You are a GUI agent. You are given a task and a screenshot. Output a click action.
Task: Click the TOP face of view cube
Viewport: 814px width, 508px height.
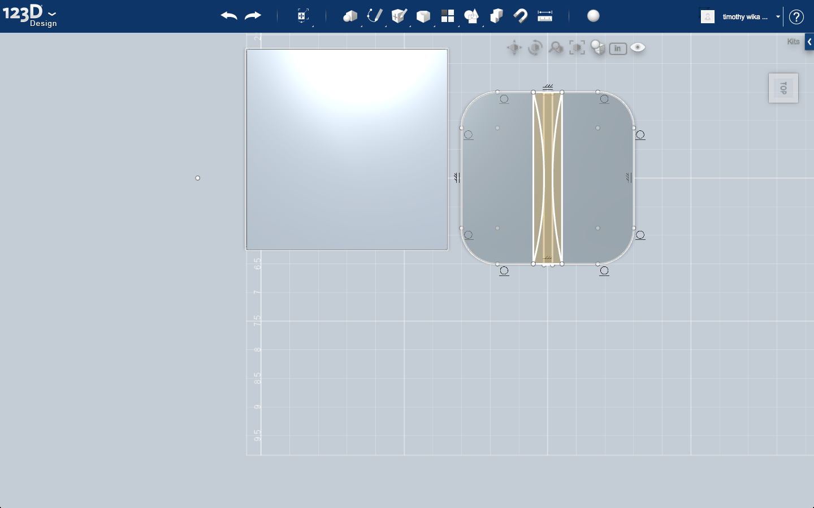(783, 88)
